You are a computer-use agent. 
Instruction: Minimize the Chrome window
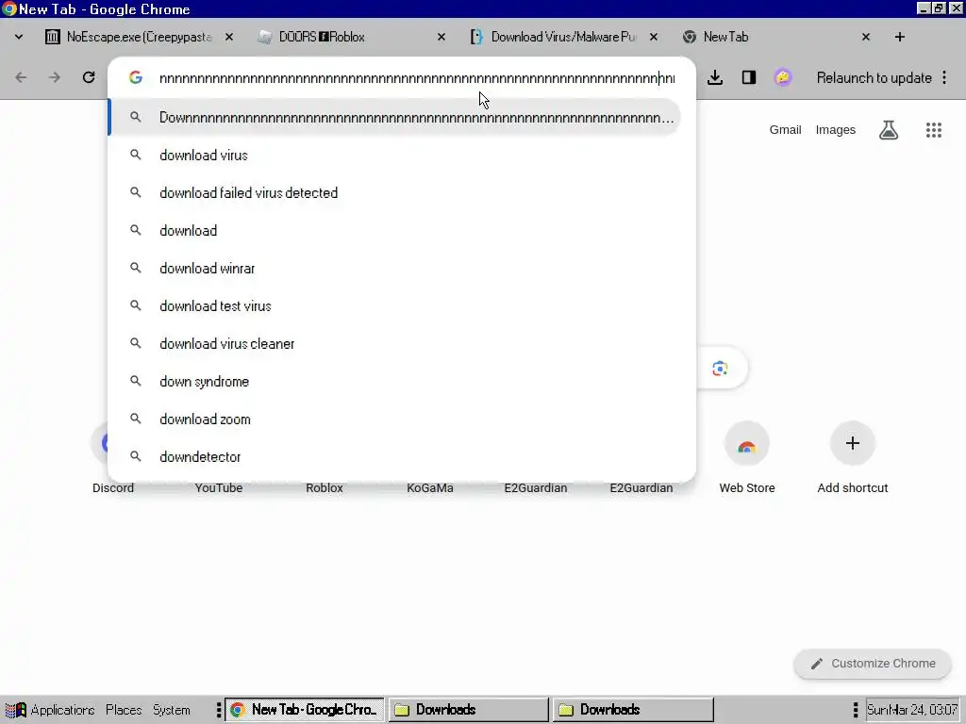tap(923, 8)
